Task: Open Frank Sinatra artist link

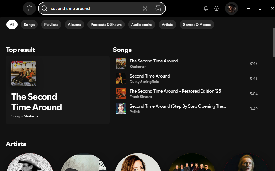Action: coord(141,97)
